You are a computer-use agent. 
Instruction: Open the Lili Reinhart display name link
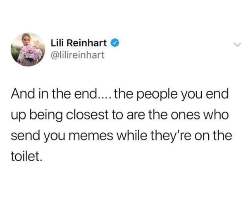[x=79, y=43]
